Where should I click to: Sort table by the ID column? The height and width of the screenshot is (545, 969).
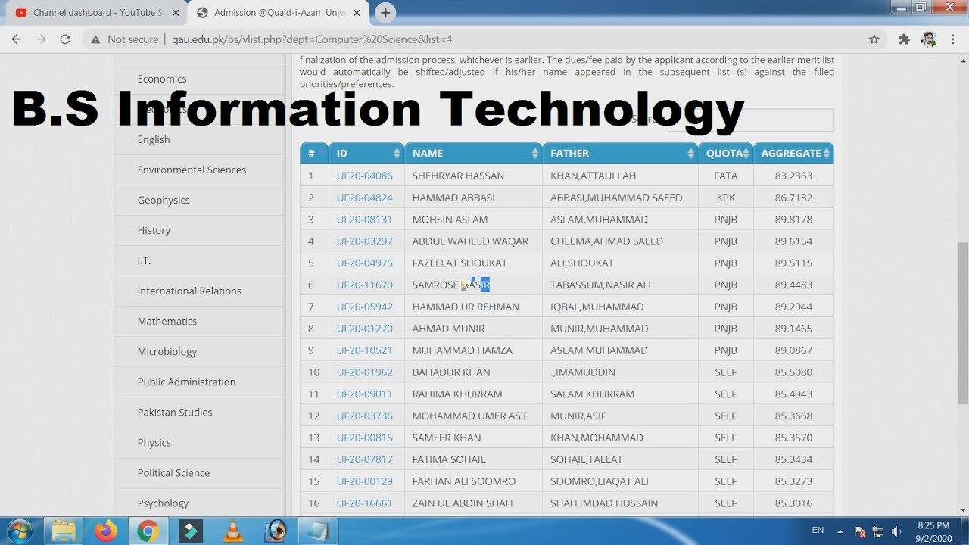tap(367, 153)
